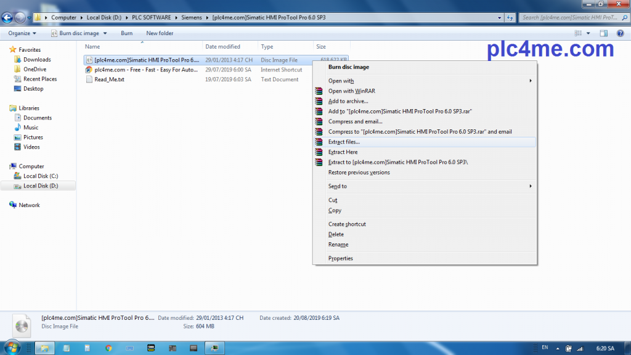
Task: Select Local Disk (C:) in navigation pane
Action: point(41,176)
